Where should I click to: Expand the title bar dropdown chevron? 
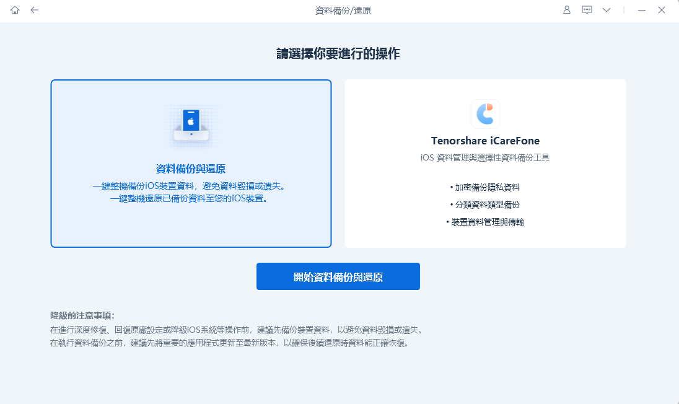[607, 10]
